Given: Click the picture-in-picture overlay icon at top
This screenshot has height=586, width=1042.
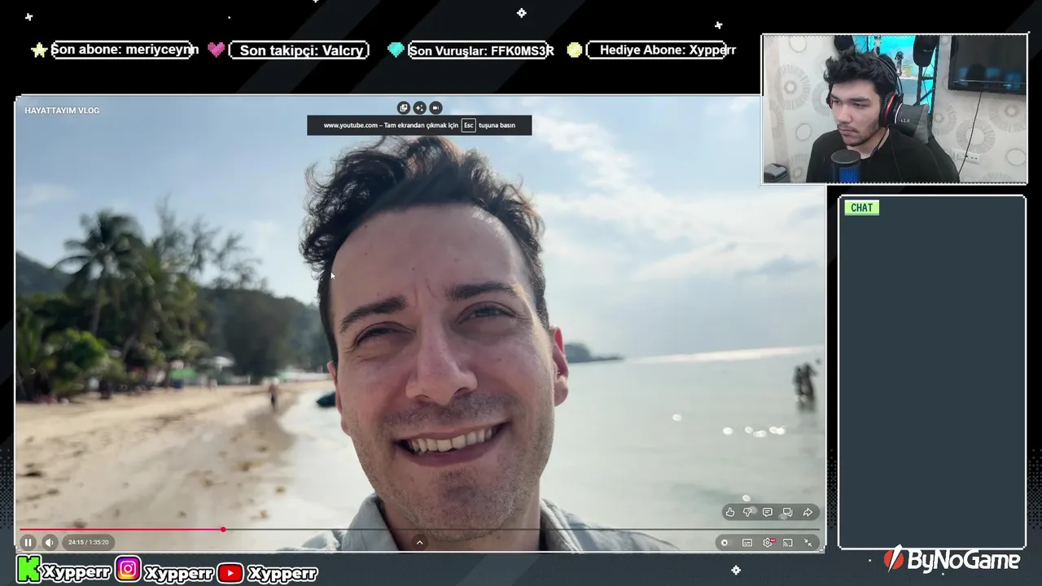Looking at the screenshot, I should [403, 107].
